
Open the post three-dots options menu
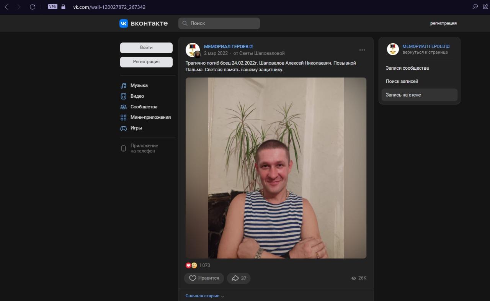coord(362,50)
